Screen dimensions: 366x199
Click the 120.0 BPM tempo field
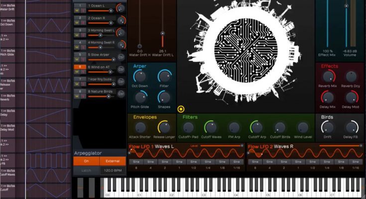[x=113, y=171]
